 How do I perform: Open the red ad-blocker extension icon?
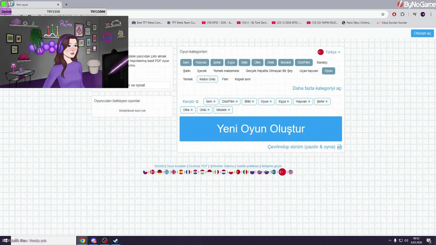click(394, 14)
